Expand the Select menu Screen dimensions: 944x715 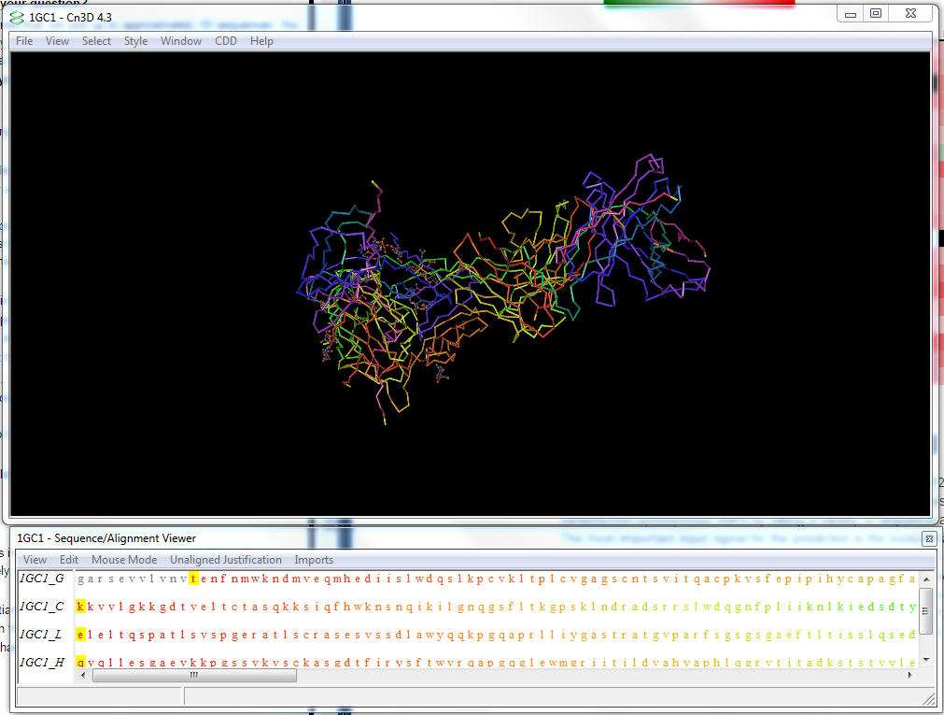(96, 41)
